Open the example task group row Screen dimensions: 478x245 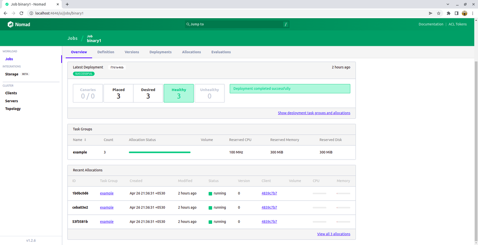pyautogui.click(x=211, y=152)
